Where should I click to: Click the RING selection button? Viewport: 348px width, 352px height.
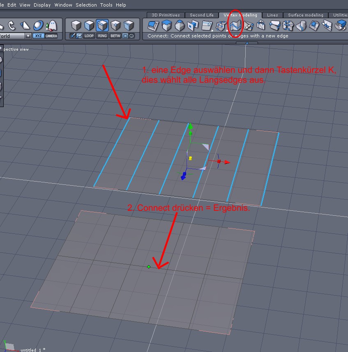pos(102,36)
